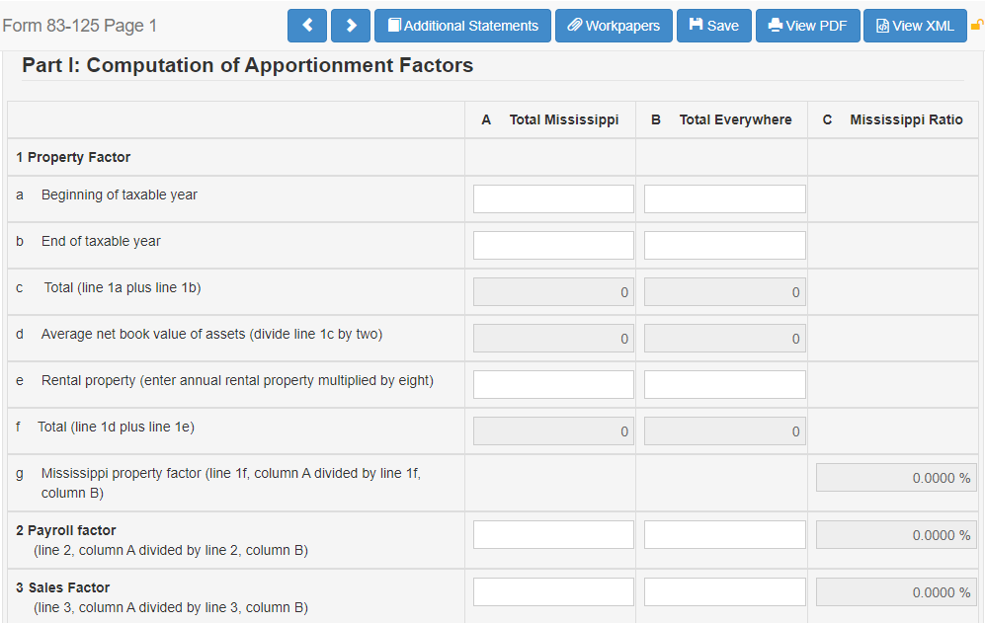Select Sales Factor Total Everywhere input
The image size is (985, 624).
[x=723, y=591]
